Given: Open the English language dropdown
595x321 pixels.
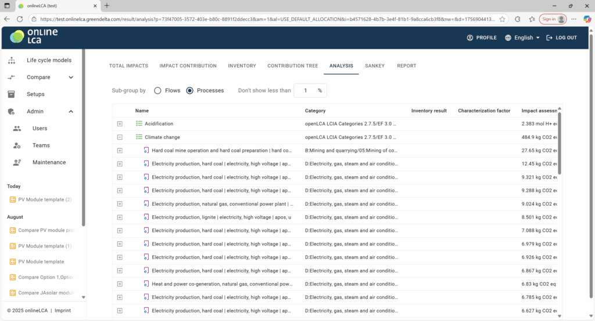Looking at the screenshot, I should 522,38.
